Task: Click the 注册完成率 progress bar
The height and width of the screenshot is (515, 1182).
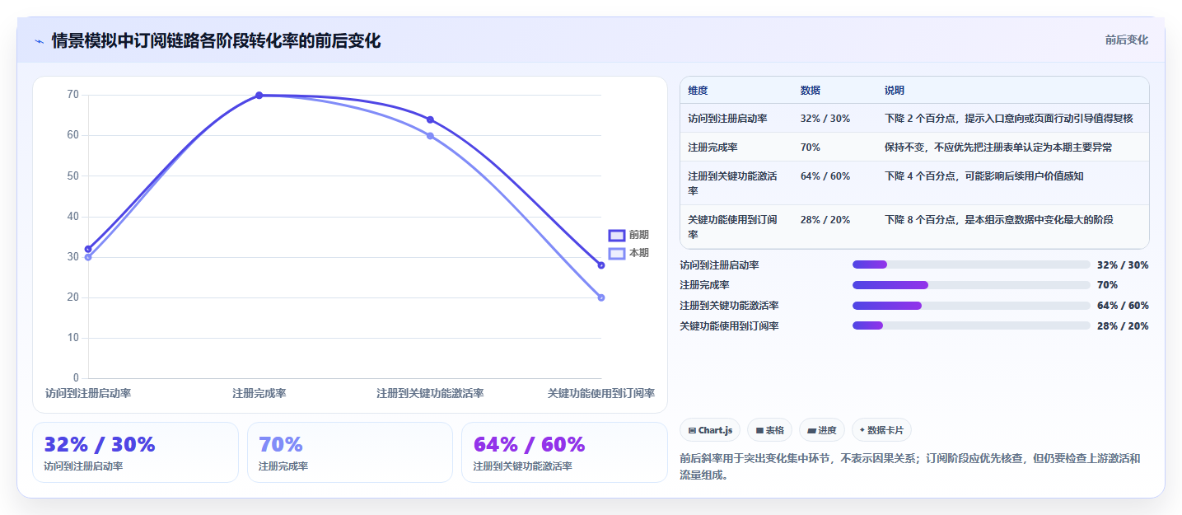Action: click(x=971, y=285)
